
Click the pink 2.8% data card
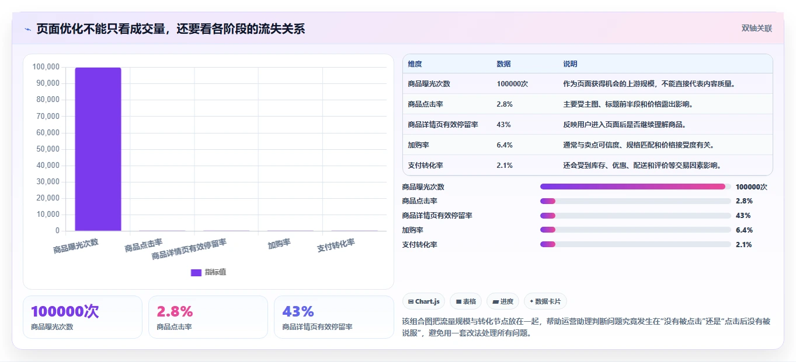pos(208,317)
